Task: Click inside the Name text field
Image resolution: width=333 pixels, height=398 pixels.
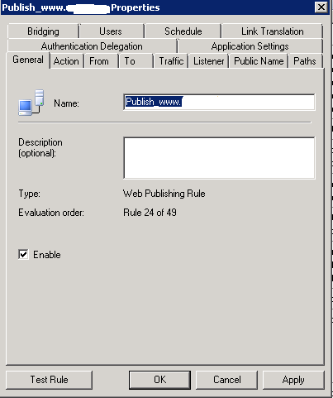Action: tap(219, 102)
